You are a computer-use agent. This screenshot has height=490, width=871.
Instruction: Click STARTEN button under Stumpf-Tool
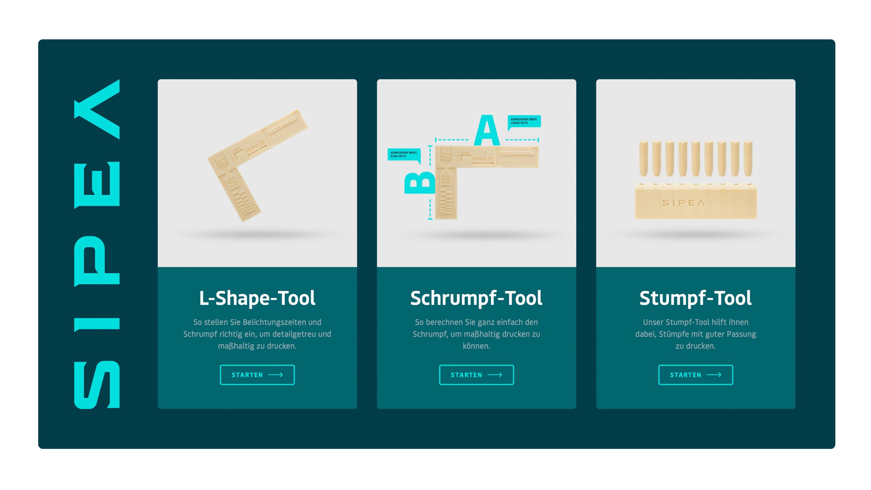[x=695, y=375]
